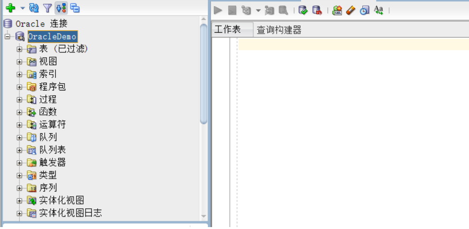469x229 pixels.
Task: Click the 运算符 folder icon
Action: point(32,125)
